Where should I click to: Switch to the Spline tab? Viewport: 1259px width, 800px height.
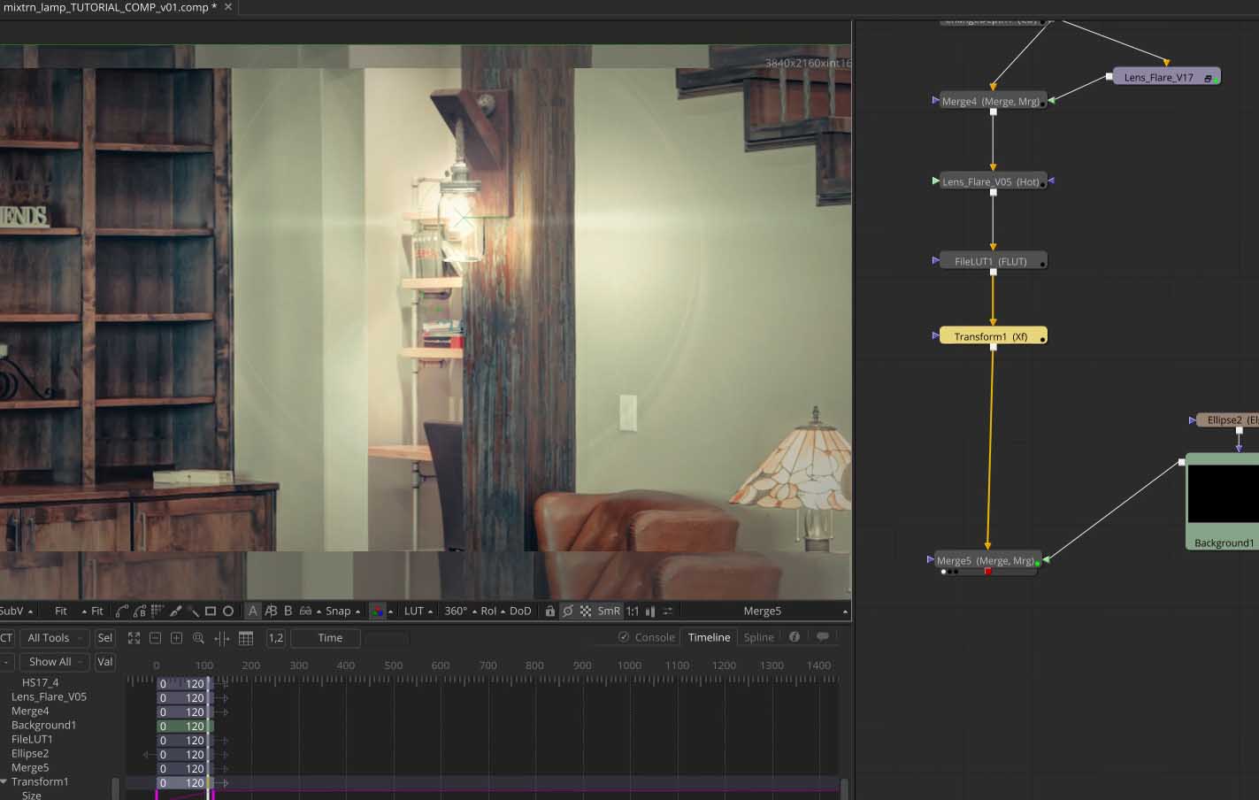[758, 637]
